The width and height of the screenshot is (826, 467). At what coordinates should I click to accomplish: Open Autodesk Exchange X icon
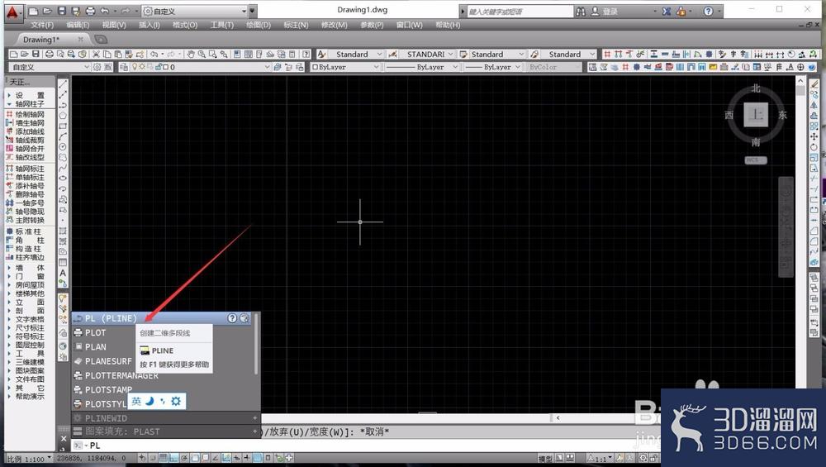tap(667, 11)
